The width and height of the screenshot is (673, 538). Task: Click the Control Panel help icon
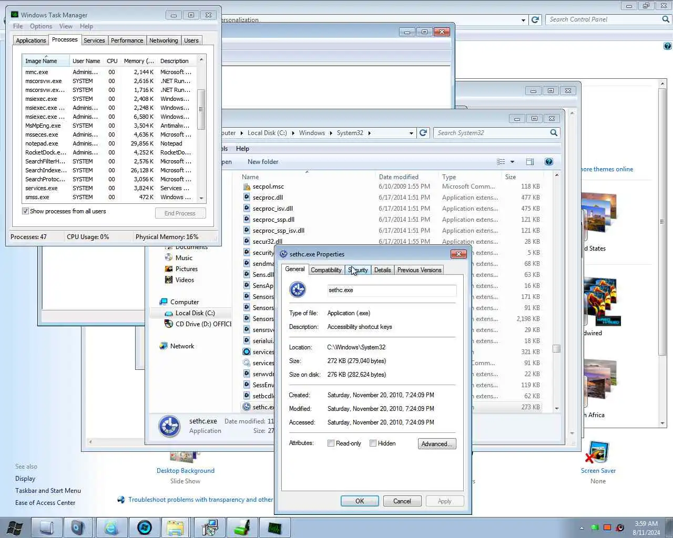coord(668,46)
